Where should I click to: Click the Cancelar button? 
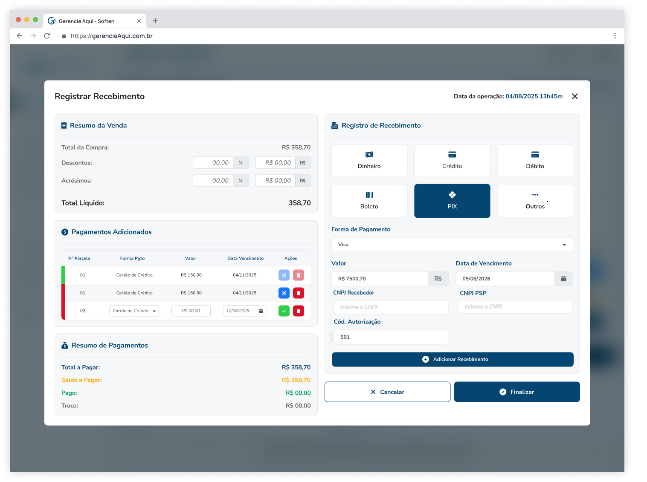[387, 392]
